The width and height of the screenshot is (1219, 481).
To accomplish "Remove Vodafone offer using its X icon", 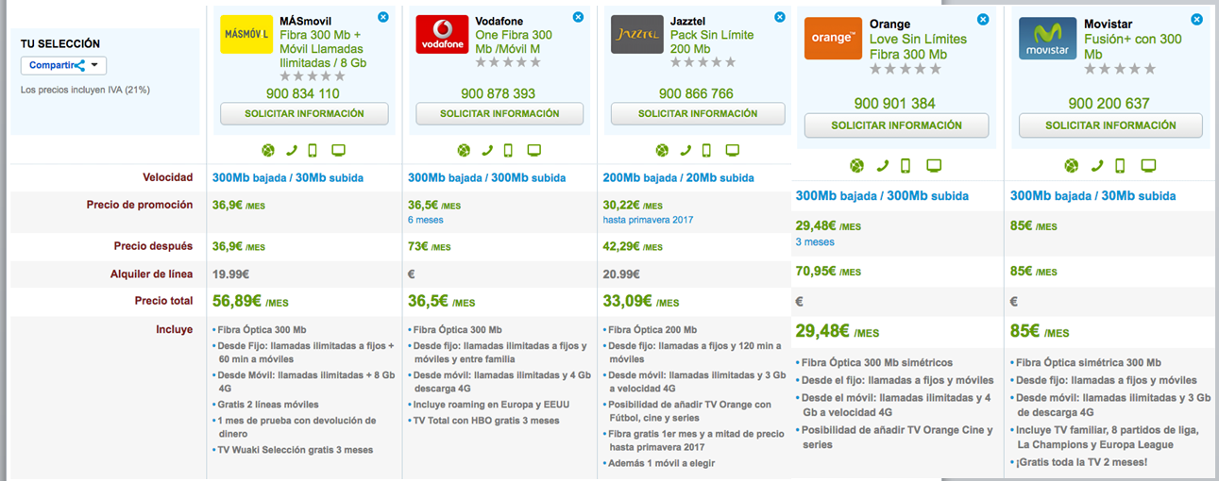I will point(577,17).
